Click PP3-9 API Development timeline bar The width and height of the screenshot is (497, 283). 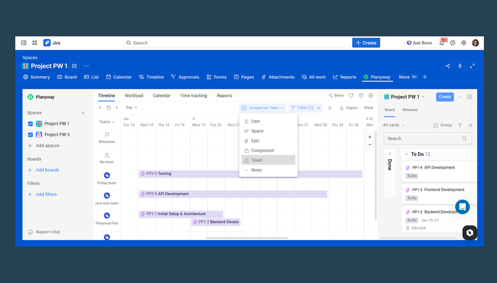(x=233, y=194)
